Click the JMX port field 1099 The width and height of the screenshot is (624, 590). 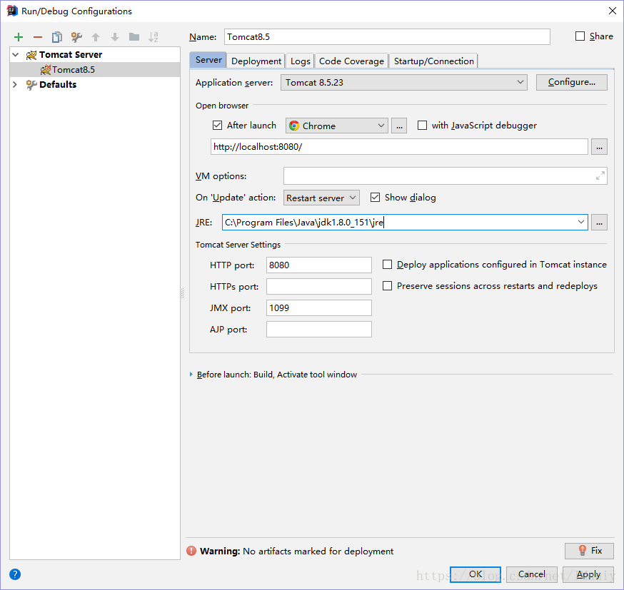[x=318, y=307]
